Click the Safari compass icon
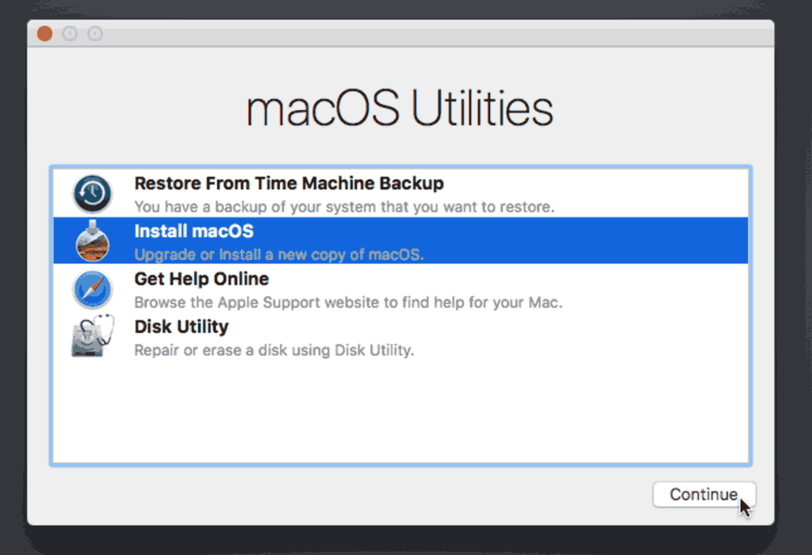The image size is (812, 555). pyautogui.click(x=92, y=289)
